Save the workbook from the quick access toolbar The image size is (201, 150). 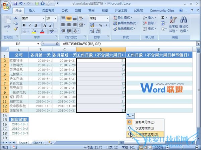click(15, 3)
